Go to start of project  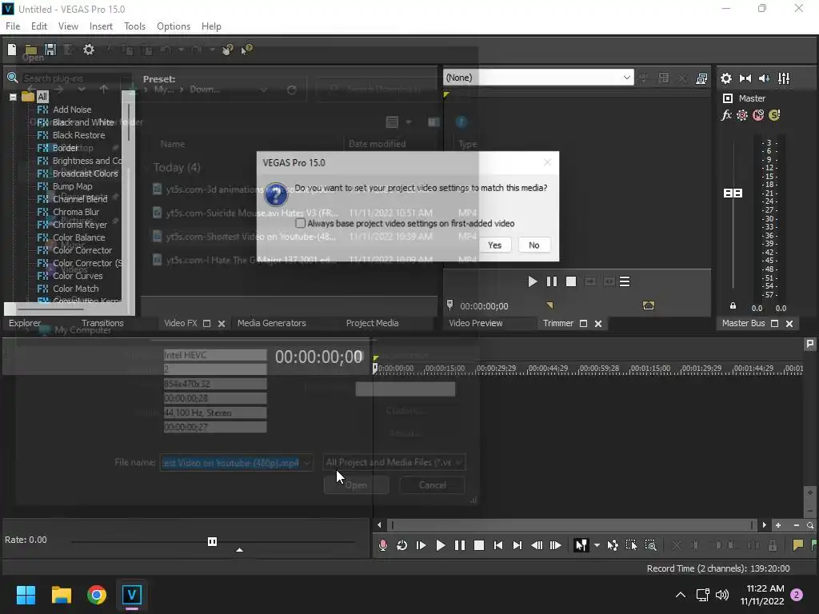tap(497, 545)
